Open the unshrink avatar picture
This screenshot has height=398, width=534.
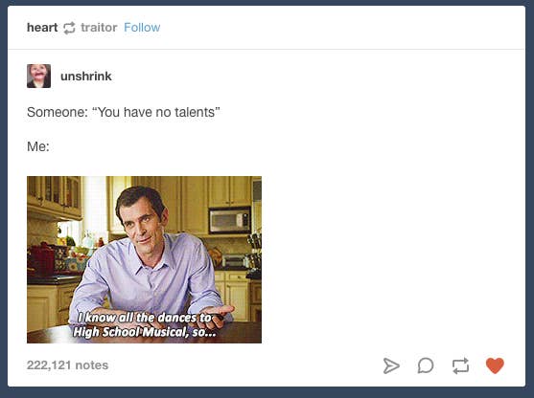[38, 76]
